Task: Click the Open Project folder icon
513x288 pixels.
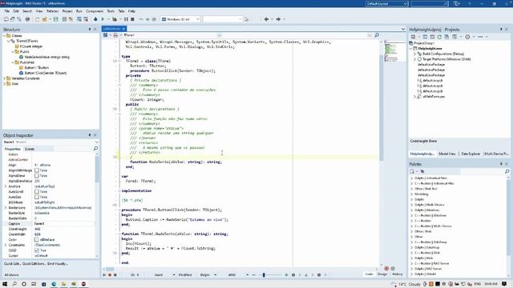Action: tap(45, 19)
